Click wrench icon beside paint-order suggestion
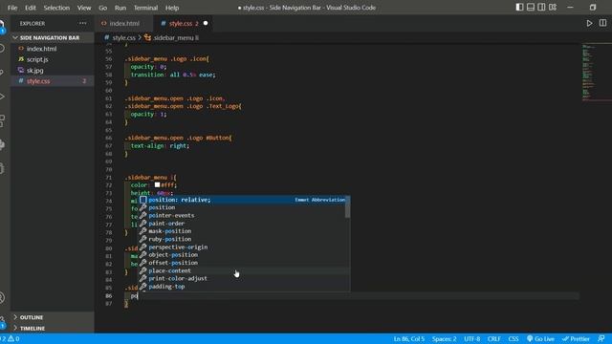The image size is (612, 344). pyautogui.click(x=143, y=224)
